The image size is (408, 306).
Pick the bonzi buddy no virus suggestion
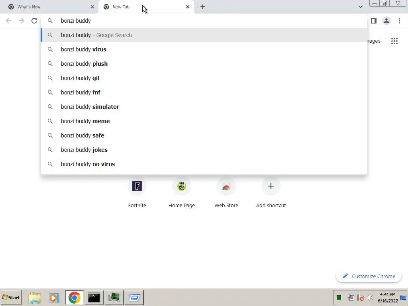click(204, 164)
